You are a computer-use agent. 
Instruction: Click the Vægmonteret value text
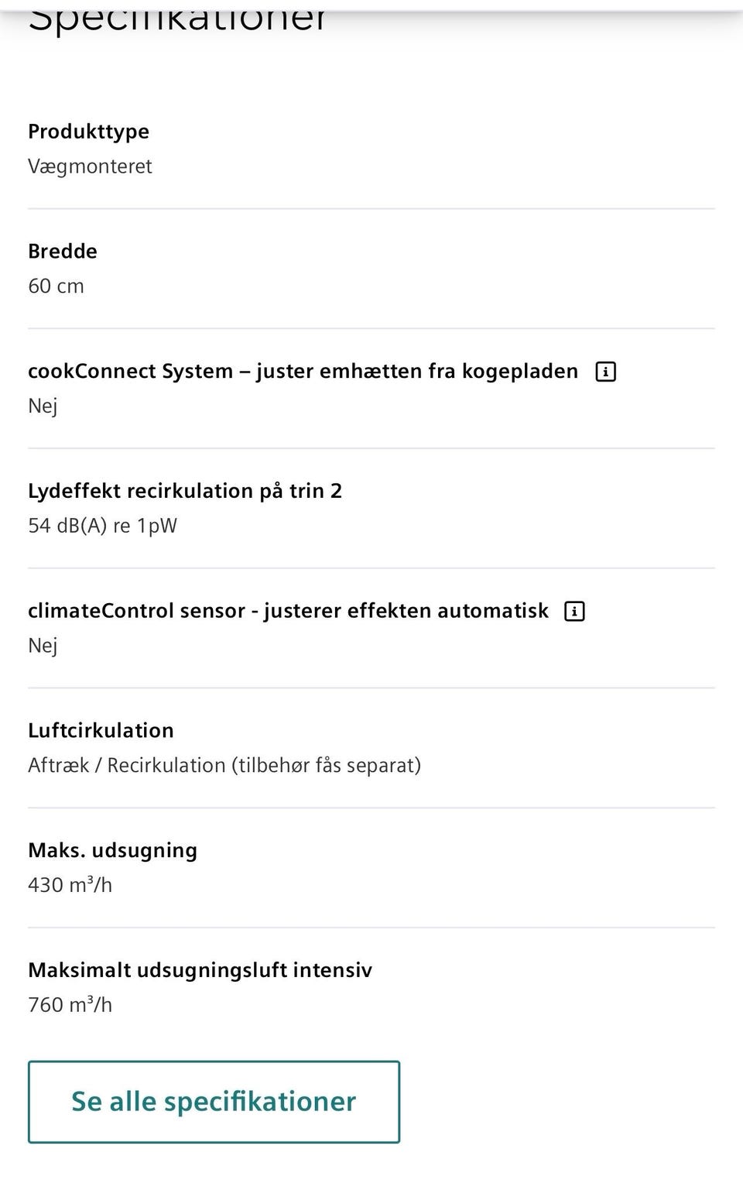click(90, 166)
